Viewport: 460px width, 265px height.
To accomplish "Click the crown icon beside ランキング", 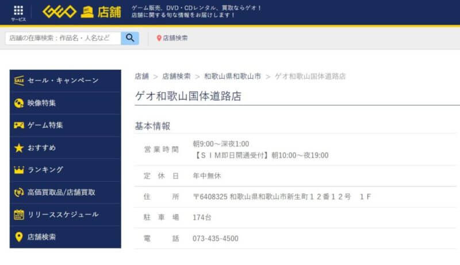I will (19, 170).
